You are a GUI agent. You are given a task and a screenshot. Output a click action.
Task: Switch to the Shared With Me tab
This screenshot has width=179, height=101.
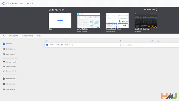[x=27, y=36]
